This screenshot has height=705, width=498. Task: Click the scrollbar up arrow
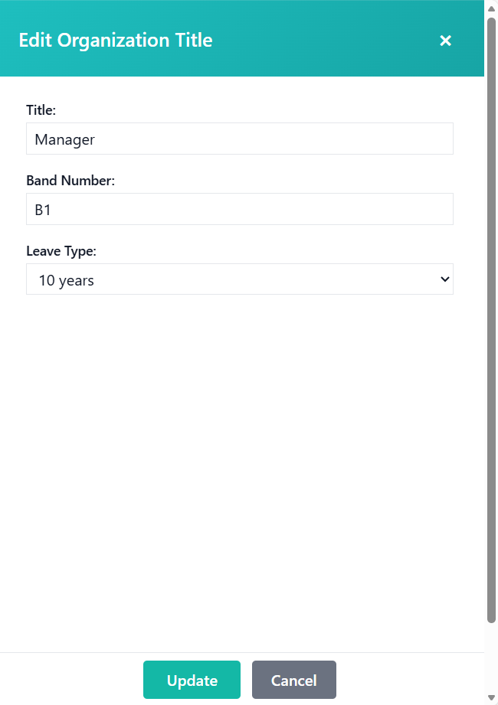pos(492,8)
